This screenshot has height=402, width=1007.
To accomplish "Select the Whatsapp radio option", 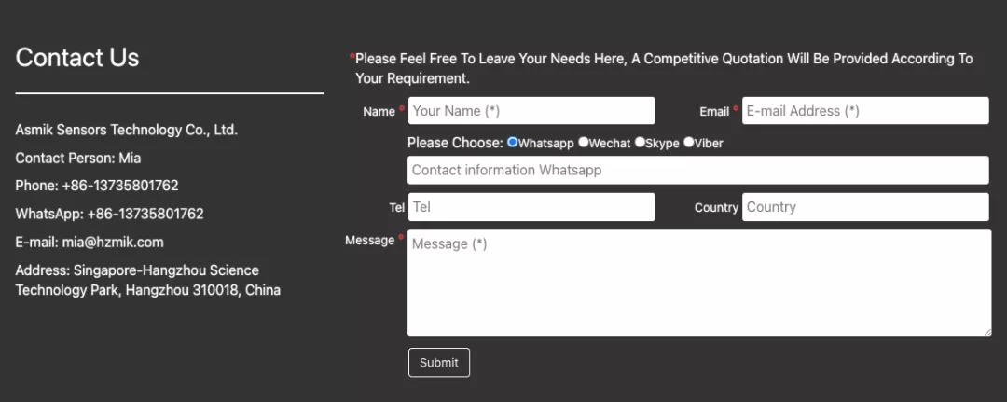I will tap(513, 143).
